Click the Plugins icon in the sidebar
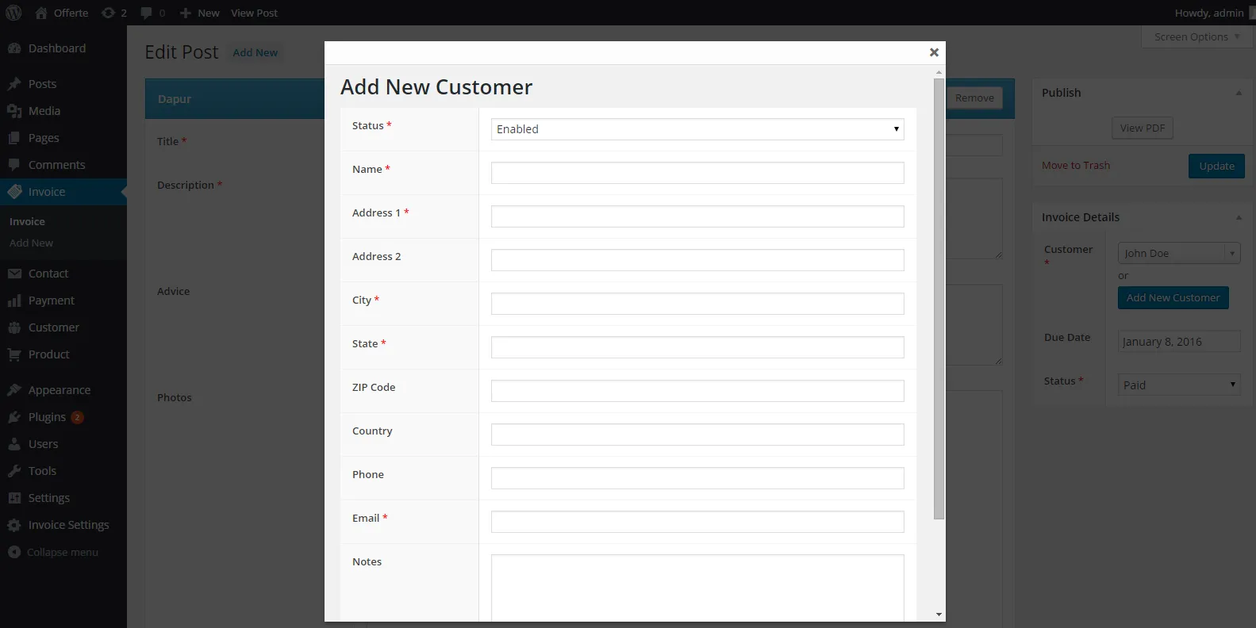1256x628 pixels. pyautogui.click(x=14, y=417)
